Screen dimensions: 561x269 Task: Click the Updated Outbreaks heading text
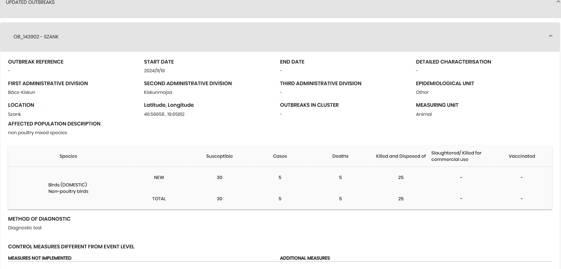(x=30, y=3)
